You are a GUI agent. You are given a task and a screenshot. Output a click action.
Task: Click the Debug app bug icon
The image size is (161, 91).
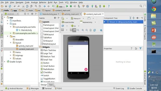(x=71, y=6)
